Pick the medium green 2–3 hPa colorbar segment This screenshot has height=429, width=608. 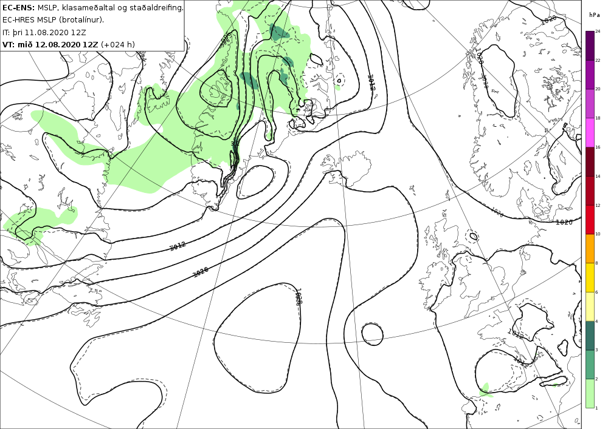(x=590, y=365)
